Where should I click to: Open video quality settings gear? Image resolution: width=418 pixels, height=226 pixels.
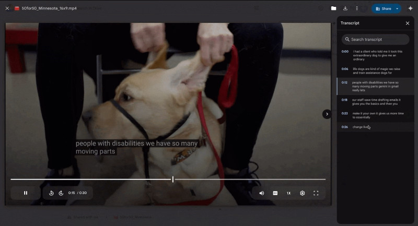click(x=302, y=193)
